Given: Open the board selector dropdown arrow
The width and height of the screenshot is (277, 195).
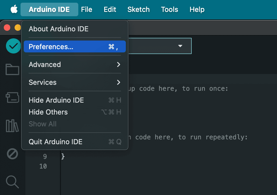Looking at the screenshot, I should pos(180,46).
